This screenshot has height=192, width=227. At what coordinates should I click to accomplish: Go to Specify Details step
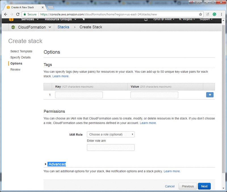click(20, 57)
